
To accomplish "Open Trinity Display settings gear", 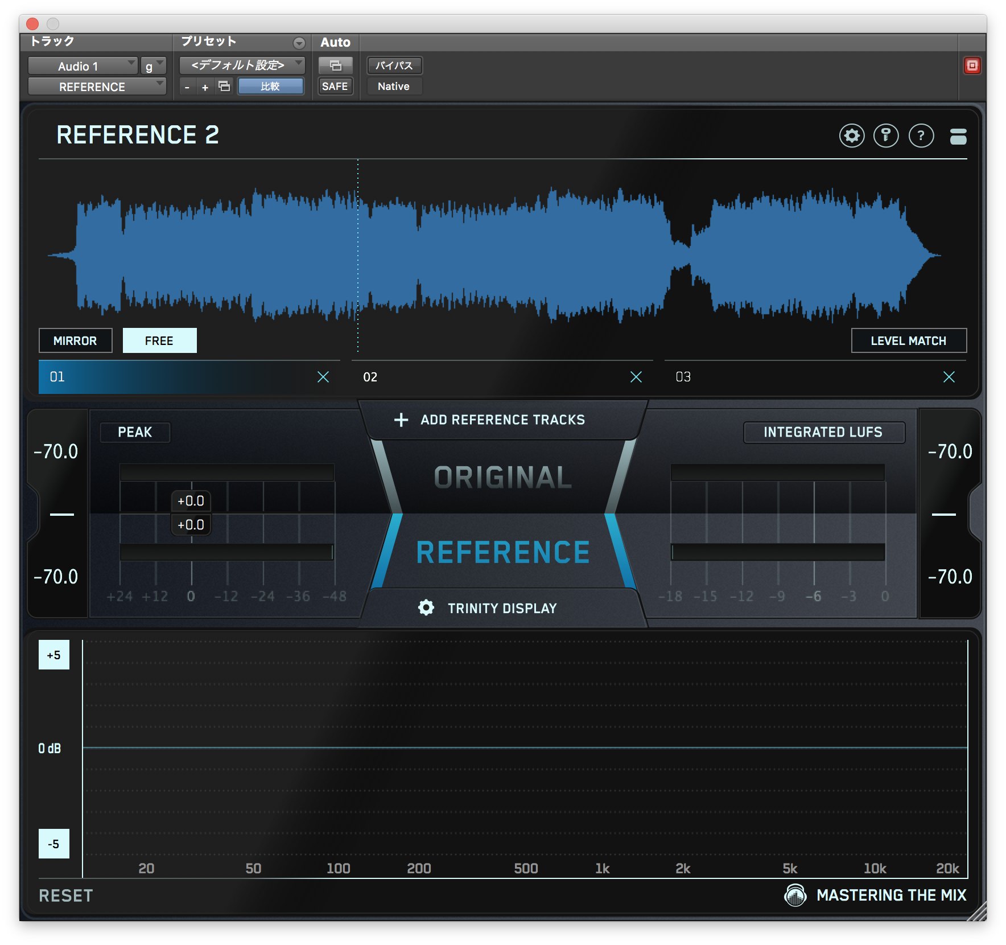I will [426, 608].
